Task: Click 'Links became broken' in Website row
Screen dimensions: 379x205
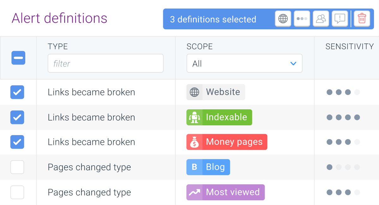Action: (91, 92)
